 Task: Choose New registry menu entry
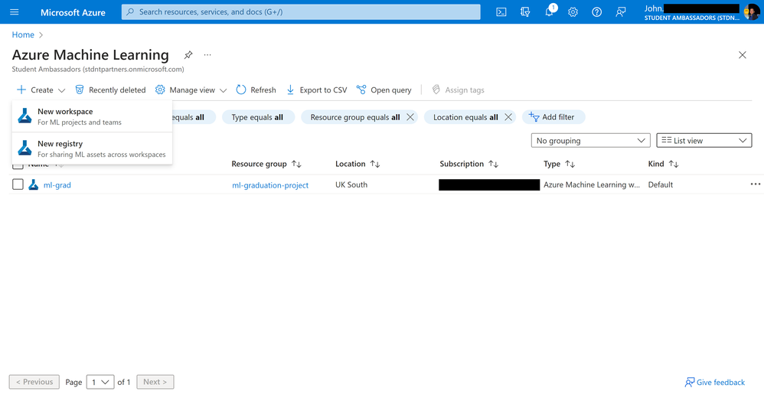(92, 148)
